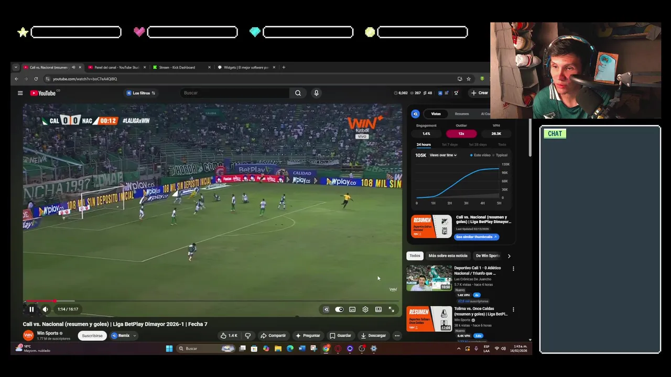Switch to Widgets browser tab
The image size is (671, 377).
tap(245, 68)
